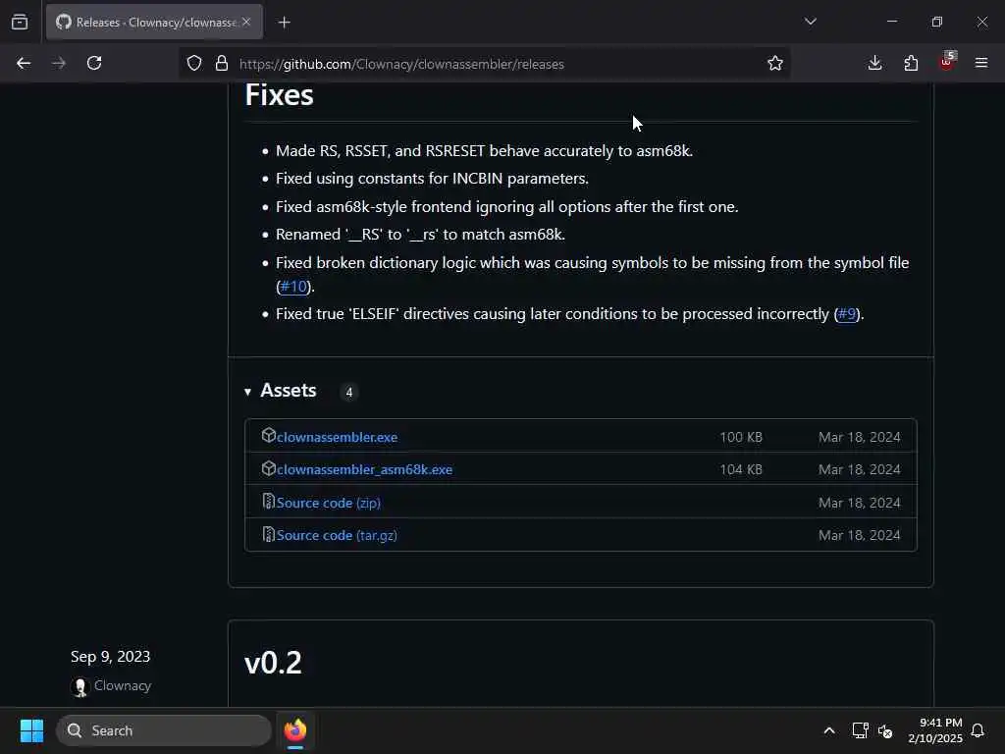Open the Clownacy author profile link
The width and height of the screenshot is (1005, 754).
coord(123,685)
